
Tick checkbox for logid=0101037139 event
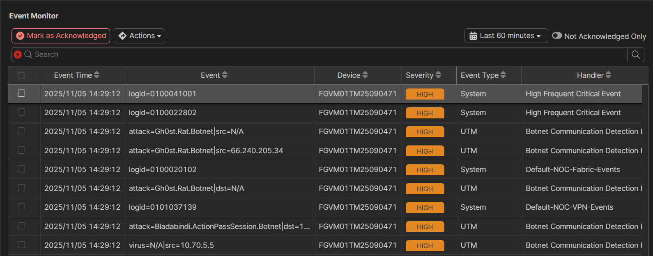(21, 207)
